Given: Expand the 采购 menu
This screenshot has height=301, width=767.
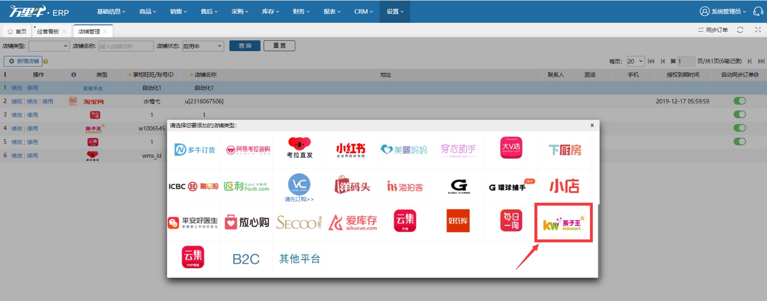Looking at the screenshot, I should 240,11.
